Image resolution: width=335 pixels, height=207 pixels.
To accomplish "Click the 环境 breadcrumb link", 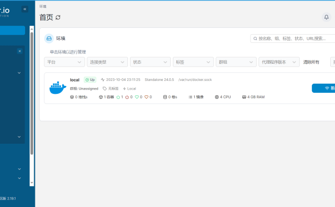I will click(x=43, y=6).
